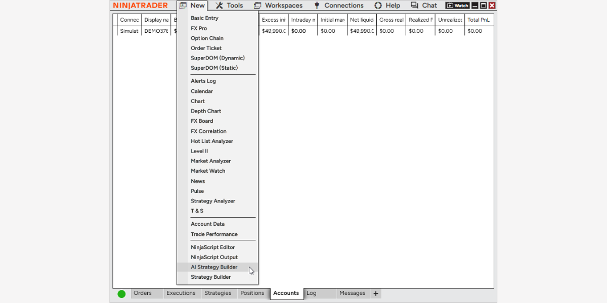Click the Connection column header
Image resolution: width=607 pixels, height=303 pixels.
[x=129, y=20]
